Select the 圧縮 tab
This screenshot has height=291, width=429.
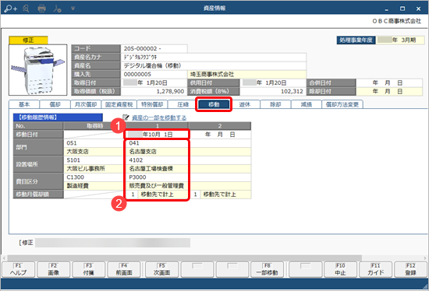[183, 104]
